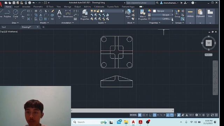This screenshot has width=224, height=126.
Task: Toggle 2D object snap square
Action: [x=172, y=115]
